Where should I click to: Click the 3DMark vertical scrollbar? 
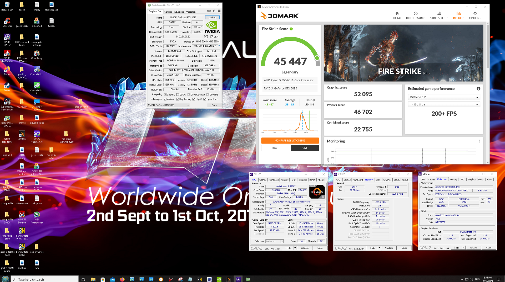[488, 46]
